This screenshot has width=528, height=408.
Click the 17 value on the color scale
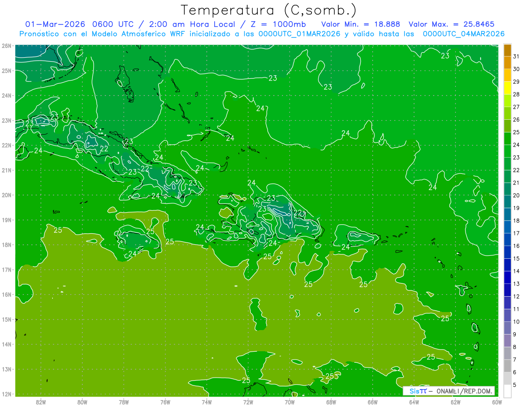[x=517, y=233]
